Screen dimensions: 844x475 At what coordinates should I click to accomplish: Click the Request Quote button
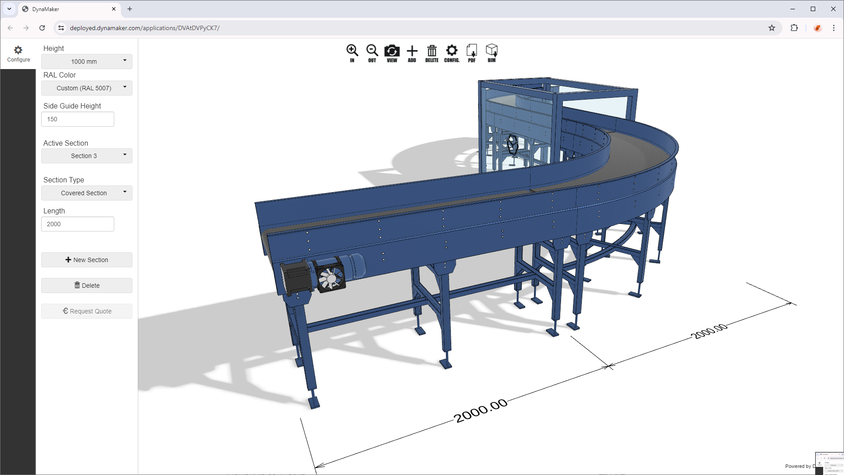point(87,311)
